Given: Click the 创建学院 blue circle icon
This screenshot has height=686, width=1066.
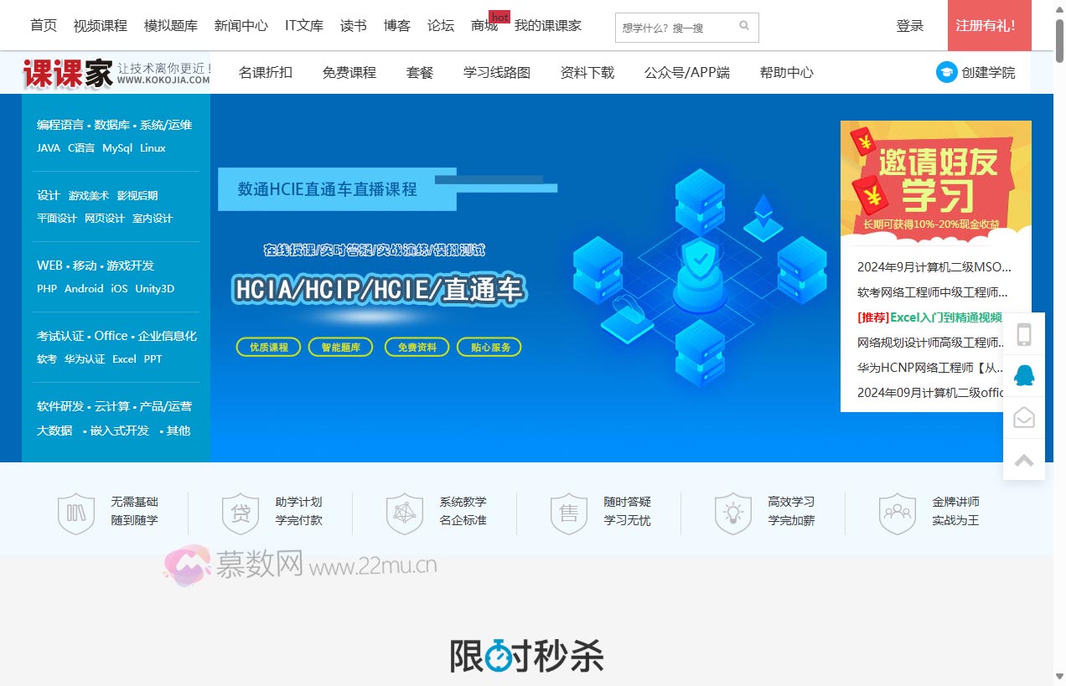Looking at the screenshot, I should [946, 72].
